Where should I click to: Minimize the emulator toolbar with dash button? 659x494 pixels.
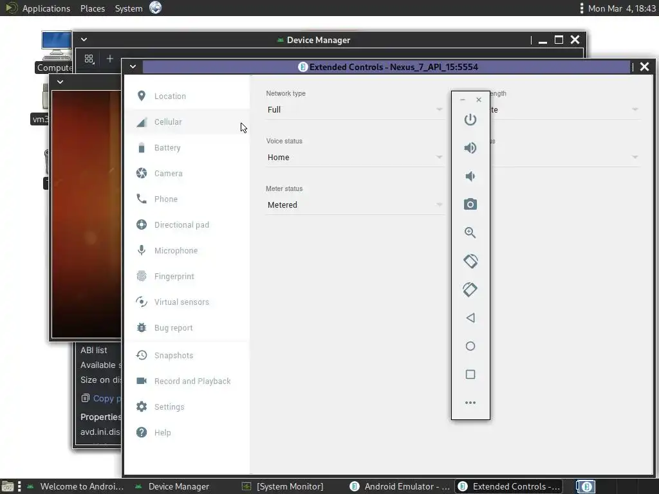point(462,100)
